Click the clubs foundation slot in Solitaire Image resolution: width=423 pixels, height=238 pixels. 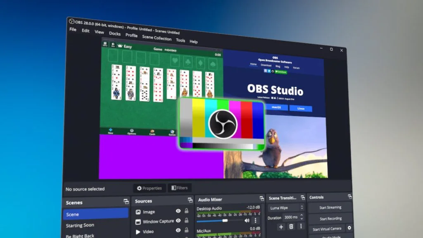(188, 62)
